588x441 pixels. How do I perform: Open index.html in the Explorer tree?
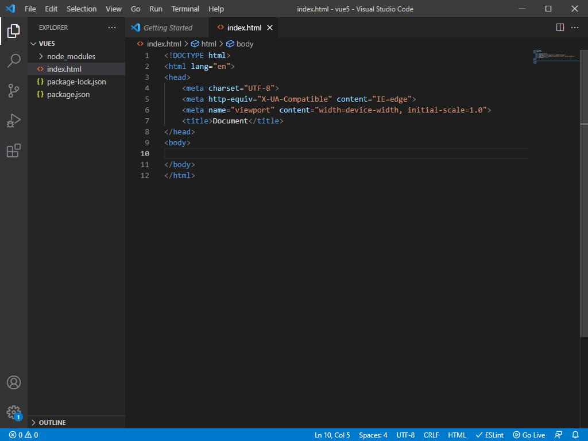click(76, 69)
